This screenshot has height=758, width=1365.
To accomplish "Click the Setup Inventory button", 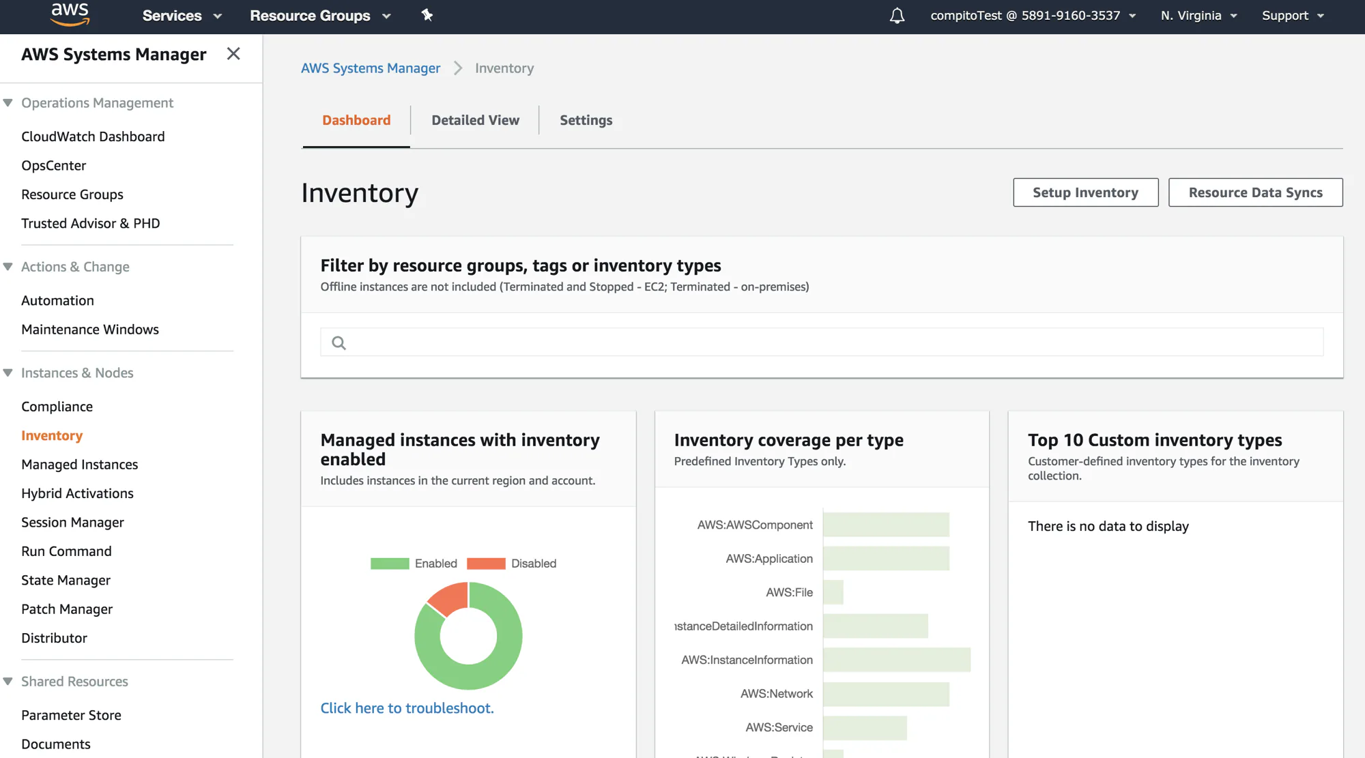I will (x=1085, y=192).
